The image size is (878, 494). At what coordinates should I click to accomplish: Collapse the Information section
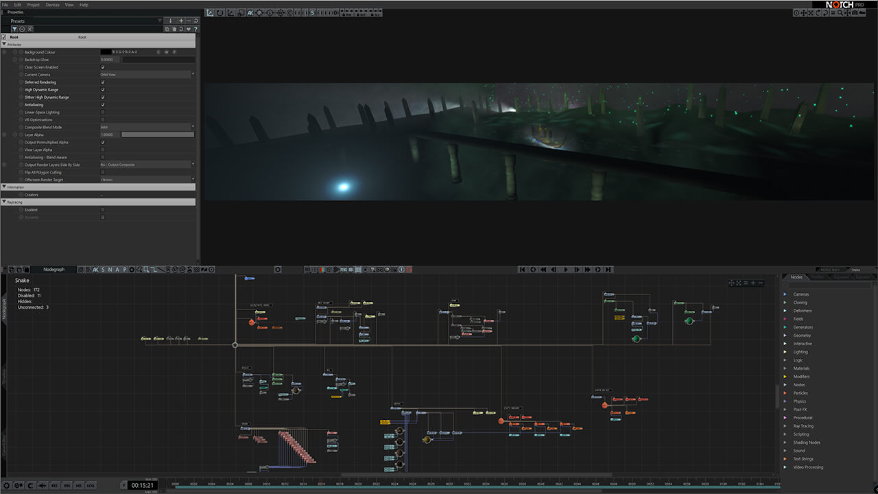(3, 187)
